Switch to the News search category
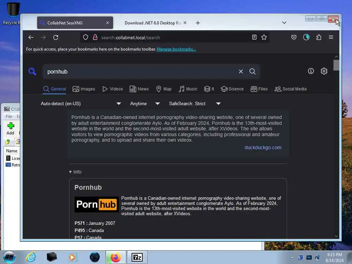 [x=139, y=89]
